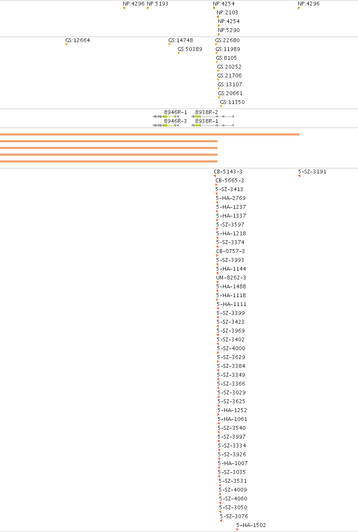The width and height of the screenshot is (358, 532).
Task: Choose the 5-SZ-3629 insertion
Action: pyautogui.click(x=231, y=358)
